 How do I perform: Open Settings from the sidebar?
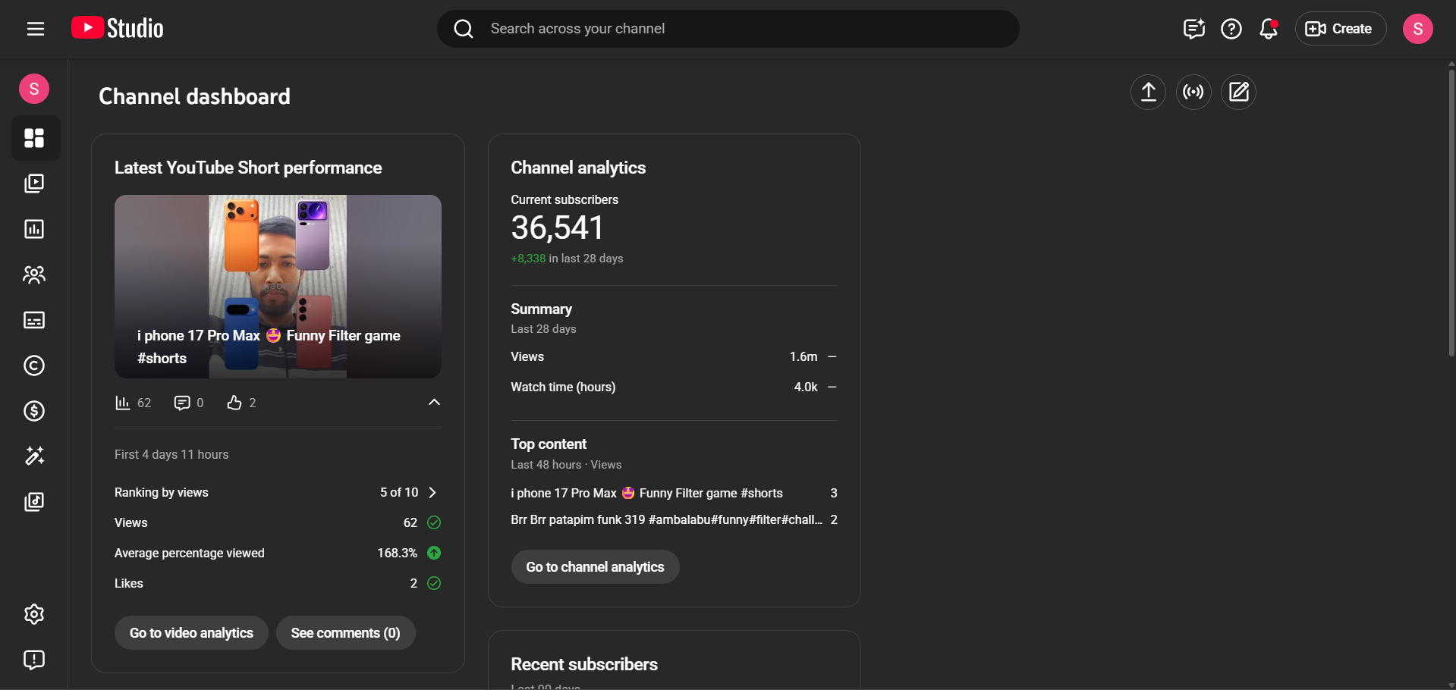click(x=34, y=614)
